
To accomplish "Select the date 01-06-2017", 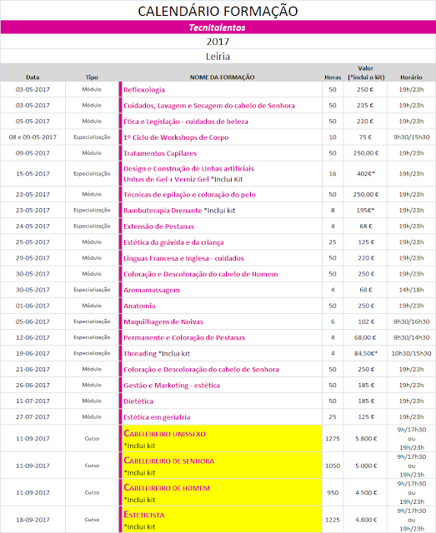I will pos(33,306).
